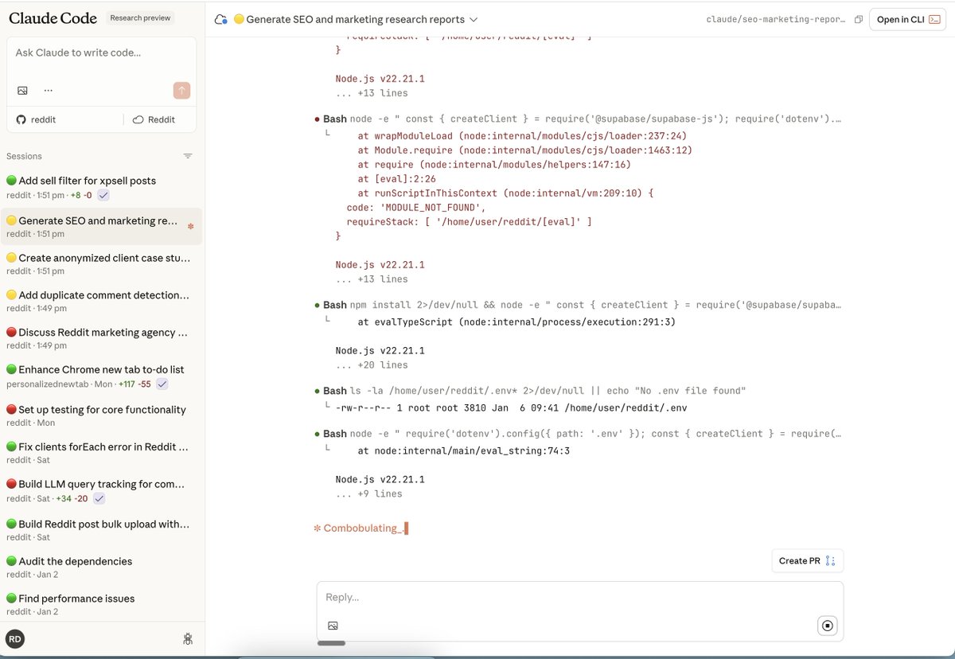Click the 'Create PR' button

[x=806, y=560]
